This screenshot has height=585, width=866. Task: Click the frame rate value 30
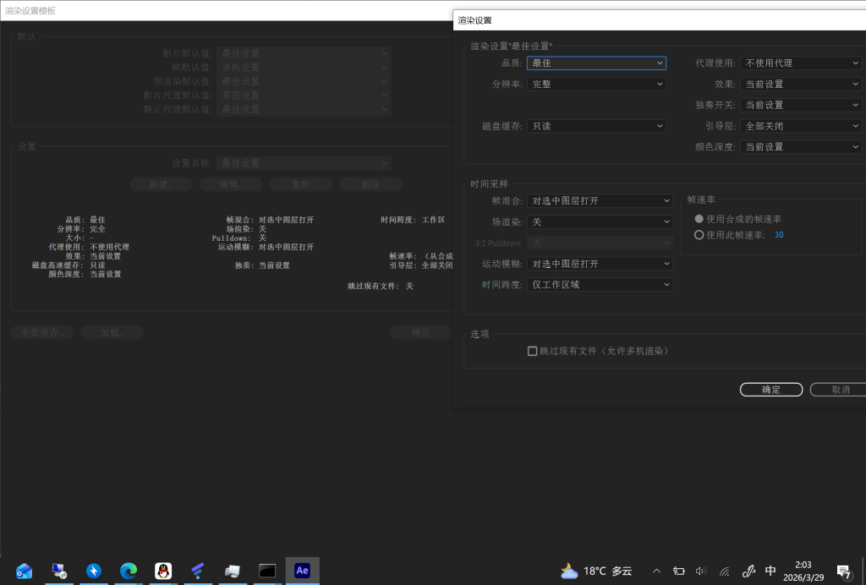point(779,235)
